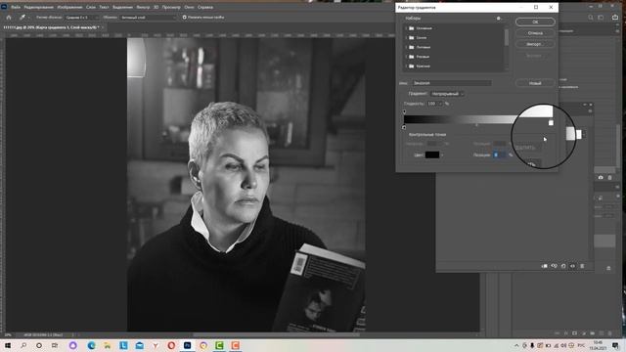
Task: Click the Photoshop taskbar icon
Action: tap(187, 345)
